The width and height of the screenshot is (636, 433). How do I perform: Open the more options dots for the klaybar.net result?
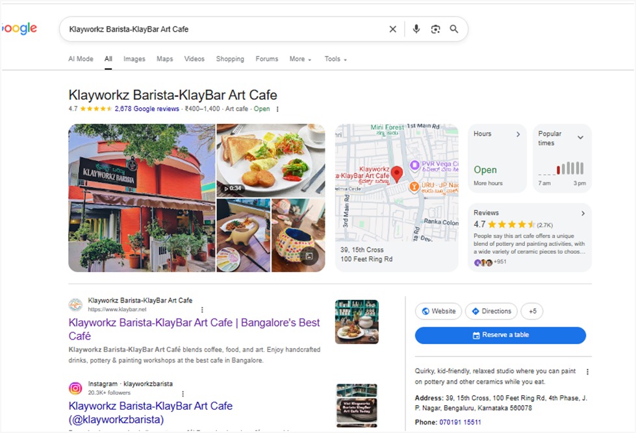pos(202,310)
